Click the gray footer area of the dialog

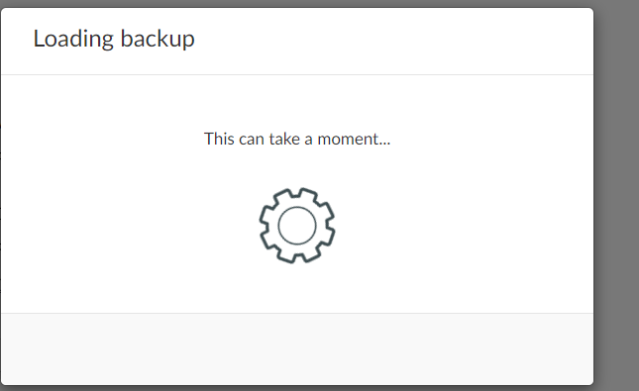[x=297, y=348]
